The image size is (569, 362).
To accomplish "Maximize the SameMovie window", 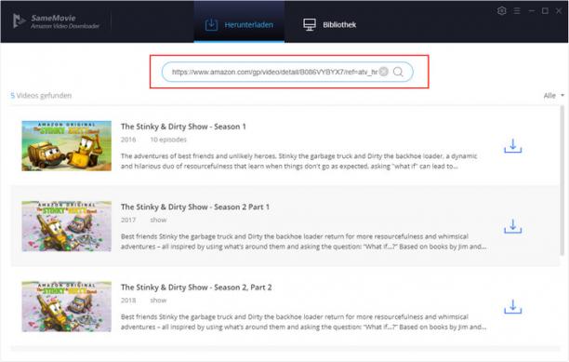I will [545, 11].
